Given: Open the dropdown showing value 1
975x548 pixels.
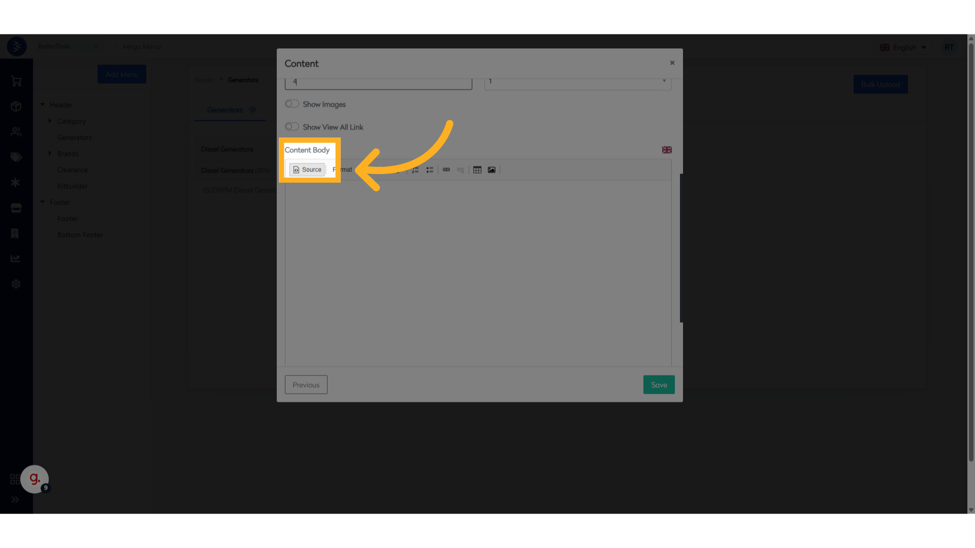Looking at the screenshot, I should pos(577,81).
